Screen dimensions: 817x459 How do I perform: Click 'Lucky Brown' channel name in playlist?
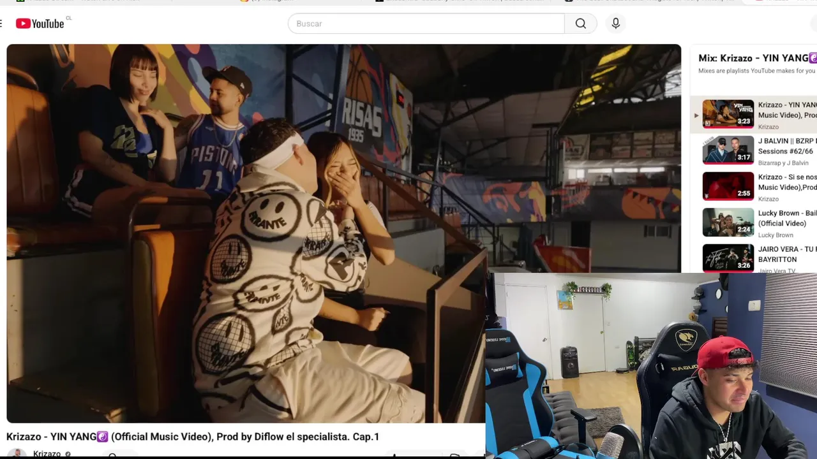[x=776, y=235]
